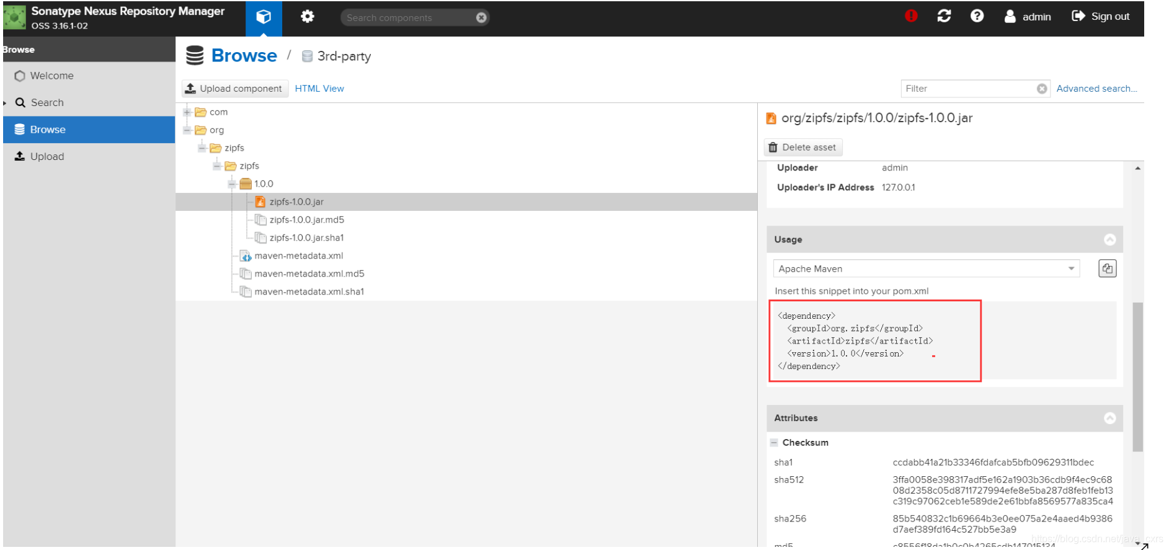
Task: Copy snippet to clipboard icon
Action: tap(1107, 268)
